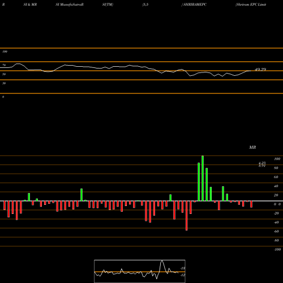Open the mini overview chart thumbnail at bottom
283x283 pixels.
point(140,271)
